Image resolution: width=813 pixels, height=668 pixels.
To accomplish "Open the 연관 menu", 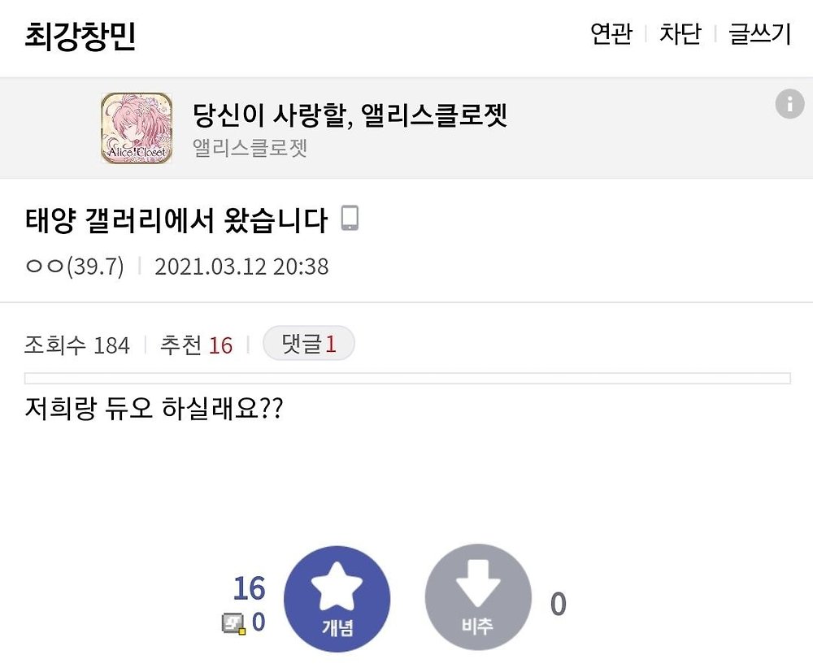I will point(611,34).
